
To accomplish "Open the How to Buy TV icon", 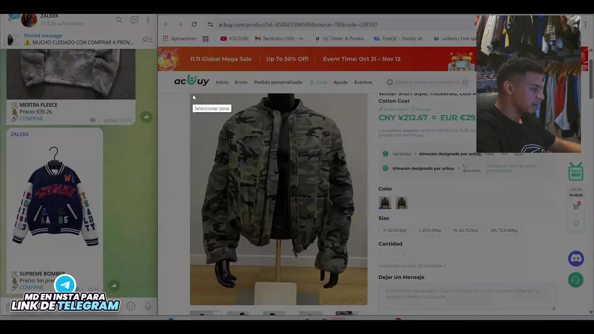I will pos(576,172).
